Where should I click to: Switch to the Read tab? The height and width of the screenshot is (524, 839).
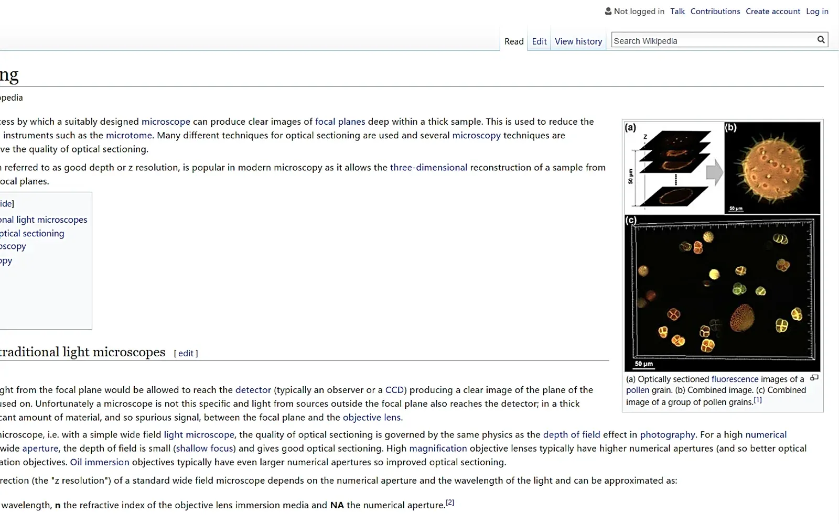click(x=514, y=41)
